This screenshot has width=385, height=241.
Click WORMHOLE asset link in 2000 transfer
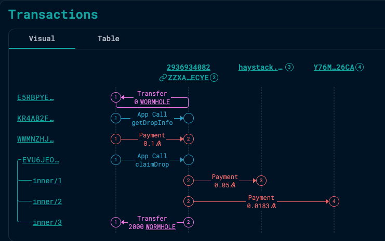(161, 227)
